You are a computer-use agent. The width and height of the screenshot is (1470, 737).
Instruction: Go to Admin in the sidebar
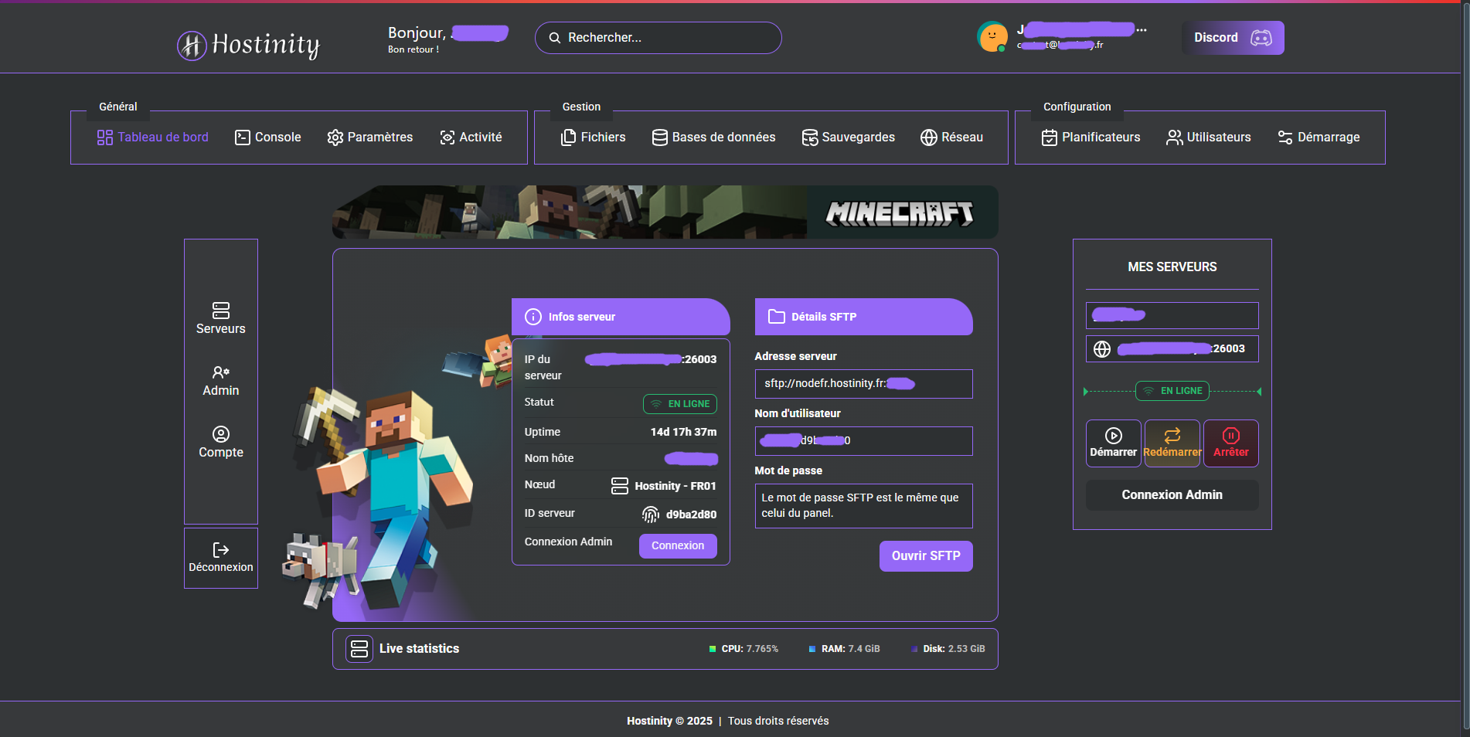221,381
